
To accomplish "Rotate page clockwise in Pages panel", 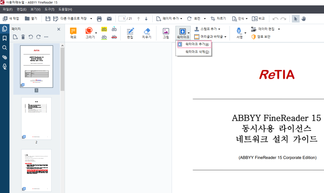I will [x=38, y=37].
